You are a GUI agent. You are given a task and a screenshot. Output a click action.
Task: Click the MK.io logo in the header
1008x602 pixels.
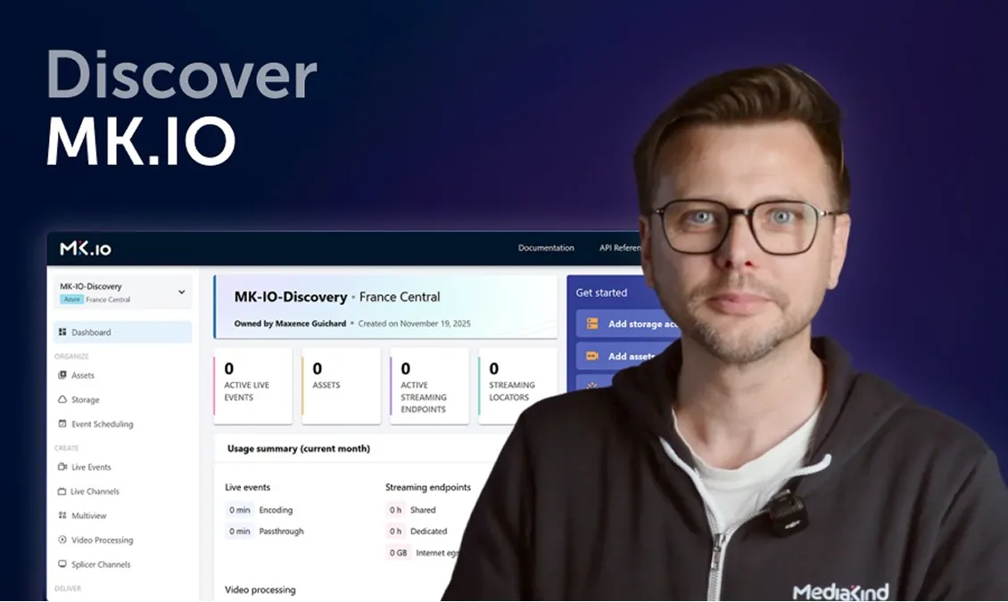(x=86, y=248)
